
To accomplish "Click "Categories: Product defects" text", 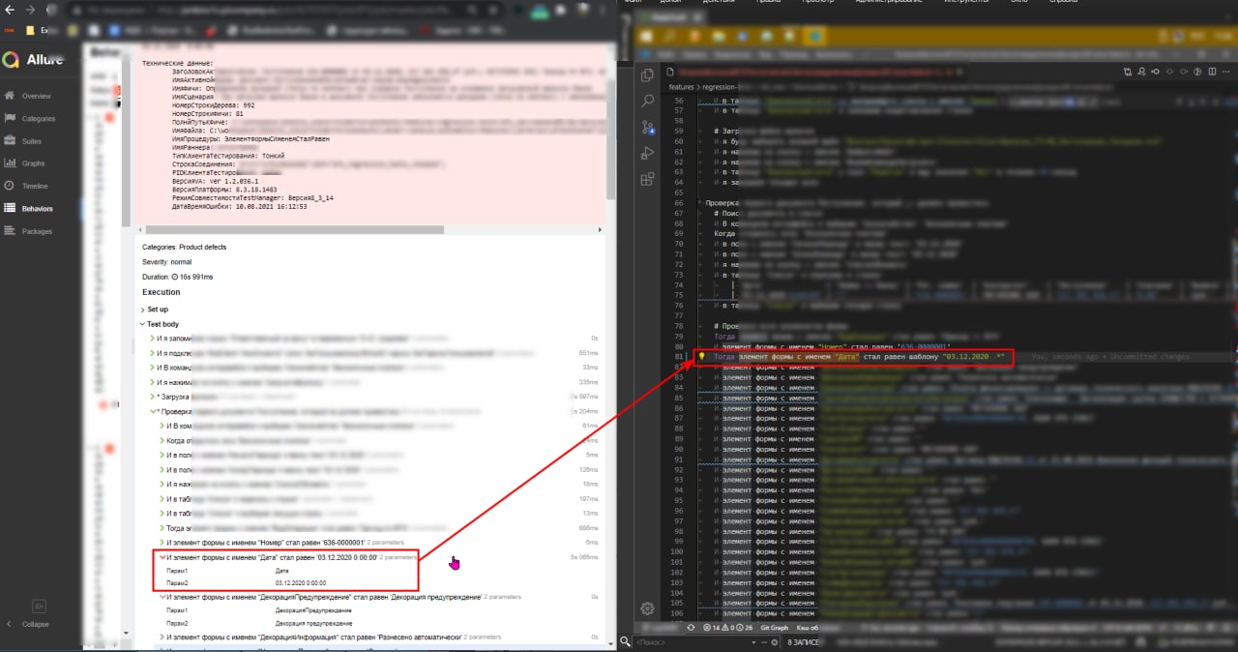I will (185, 247).
